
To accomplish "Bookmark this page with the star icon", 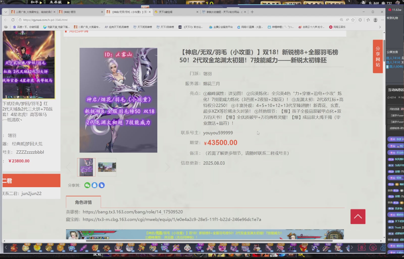I will [353, 20].
